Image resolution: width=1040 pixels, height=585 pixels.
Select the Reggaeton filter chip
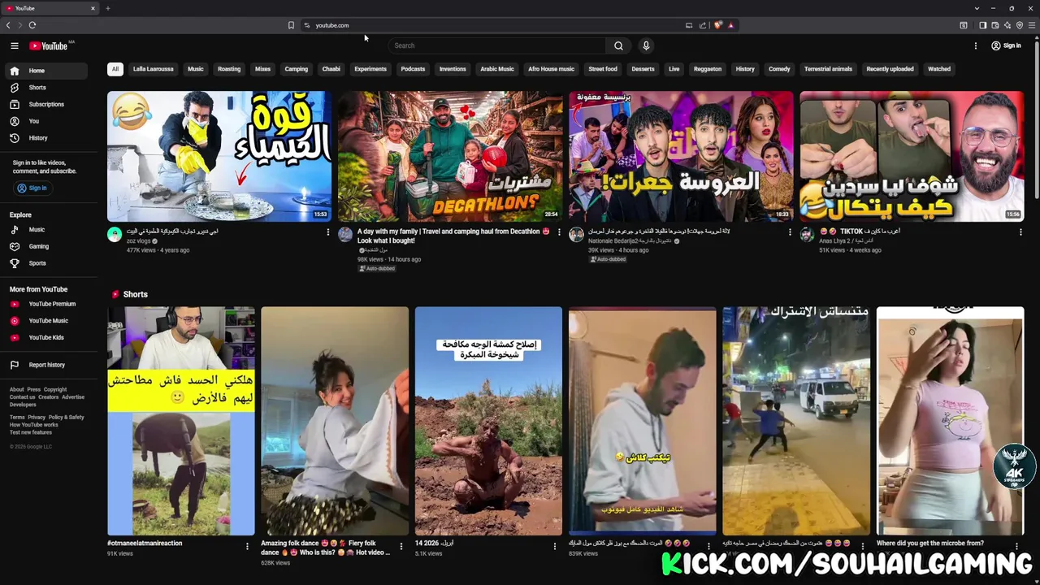coord(707,69)
